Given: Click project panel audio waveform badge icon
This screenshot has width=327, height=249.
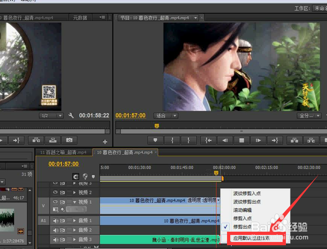Looking at the screenshot, I should click(21, 231).
